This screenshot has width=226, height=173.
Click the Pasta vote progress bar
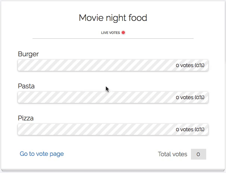113,97
